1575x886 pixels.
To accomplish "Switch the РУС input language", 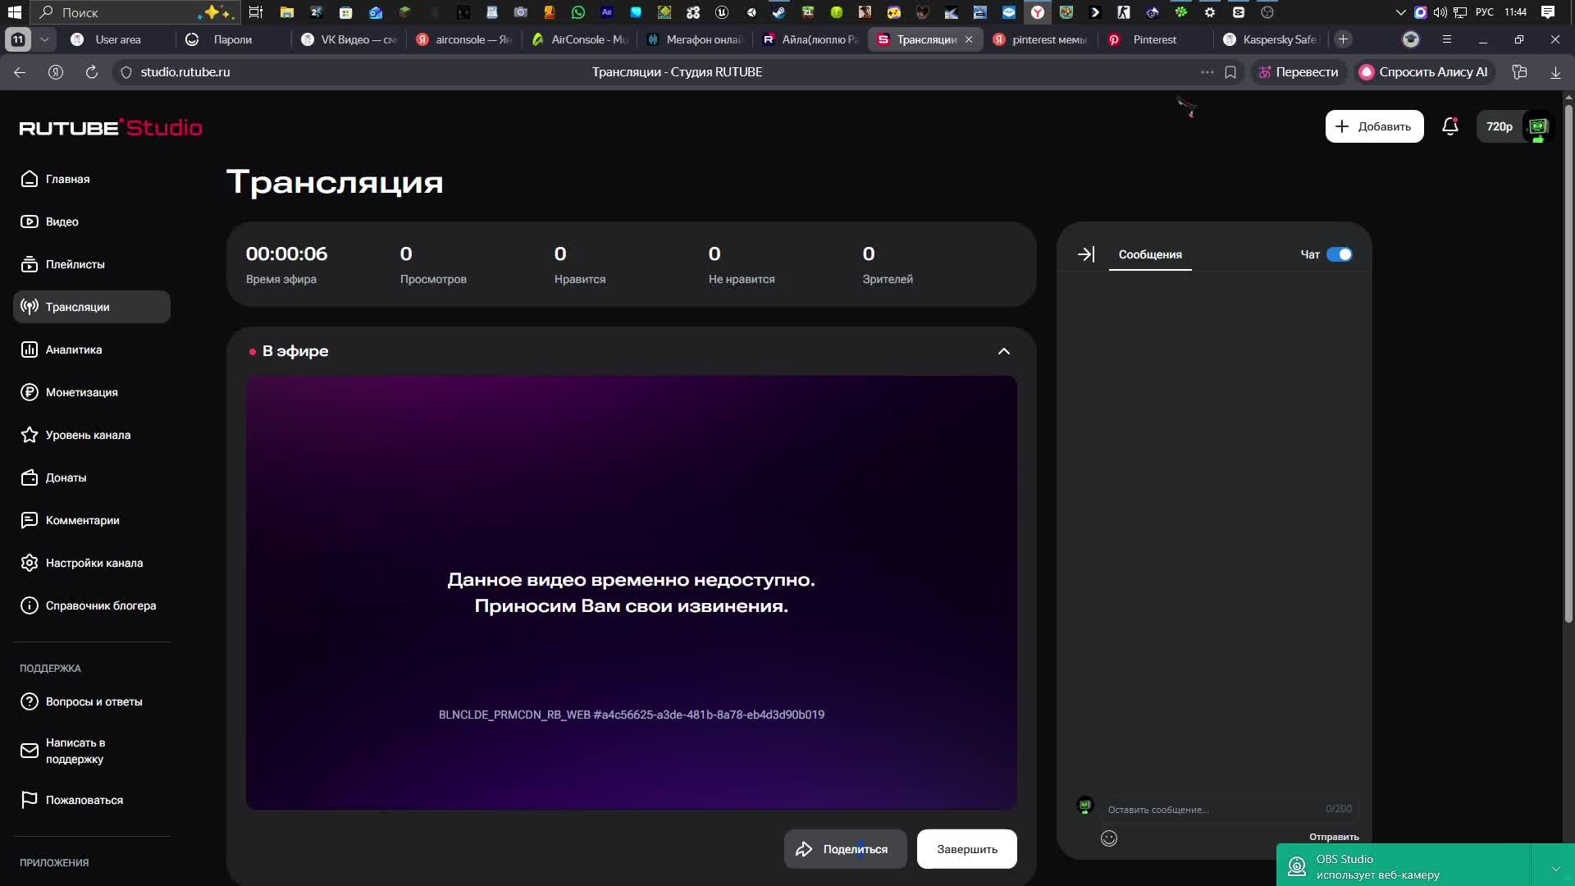I will 1484,12.
